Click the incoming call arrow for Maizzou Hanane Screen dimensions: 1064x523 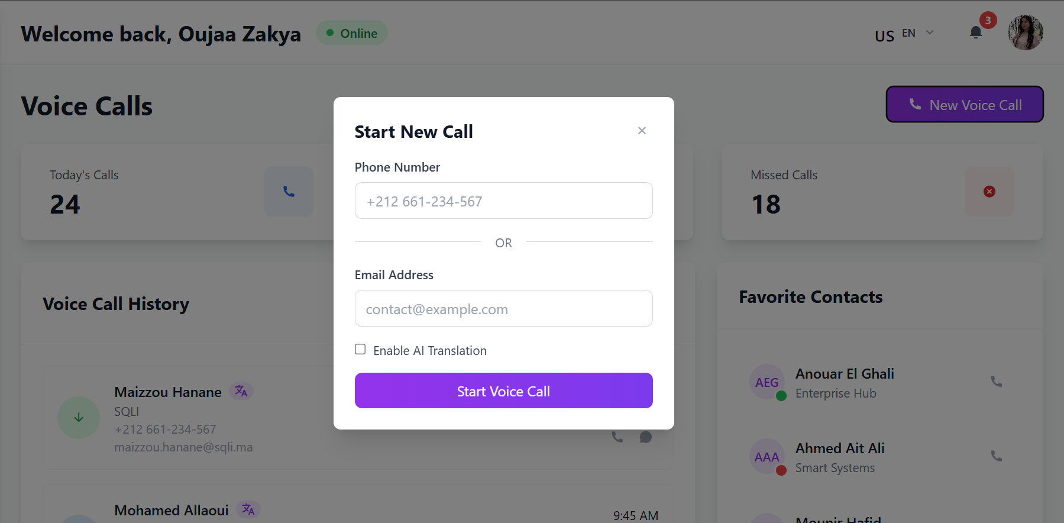pos(79,418)
